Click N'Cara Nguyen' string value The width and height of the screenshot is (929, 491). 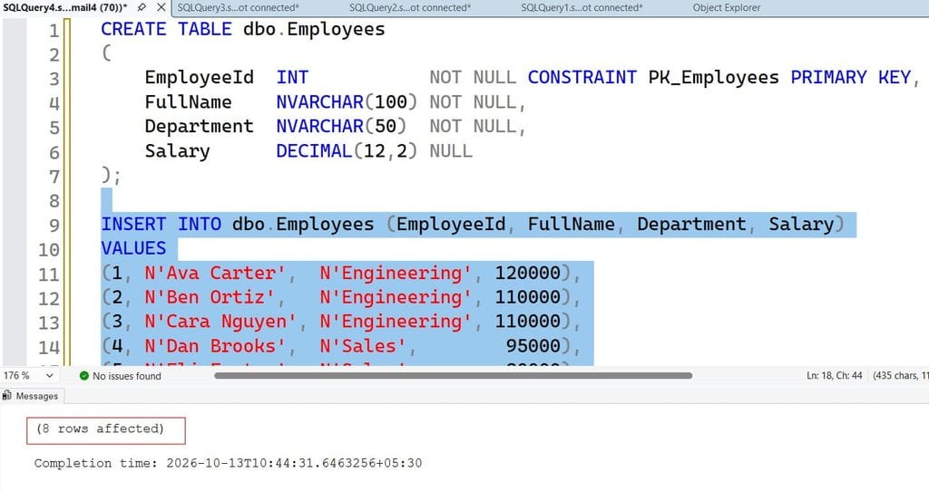tap(220, 322)
